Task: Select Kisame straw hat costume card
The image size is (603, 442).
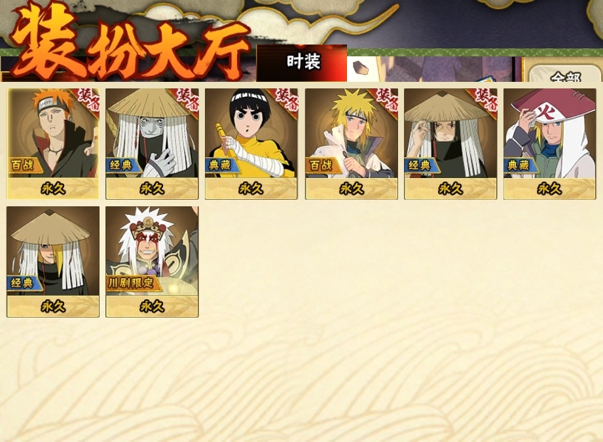Action: (x=152, y=143)
